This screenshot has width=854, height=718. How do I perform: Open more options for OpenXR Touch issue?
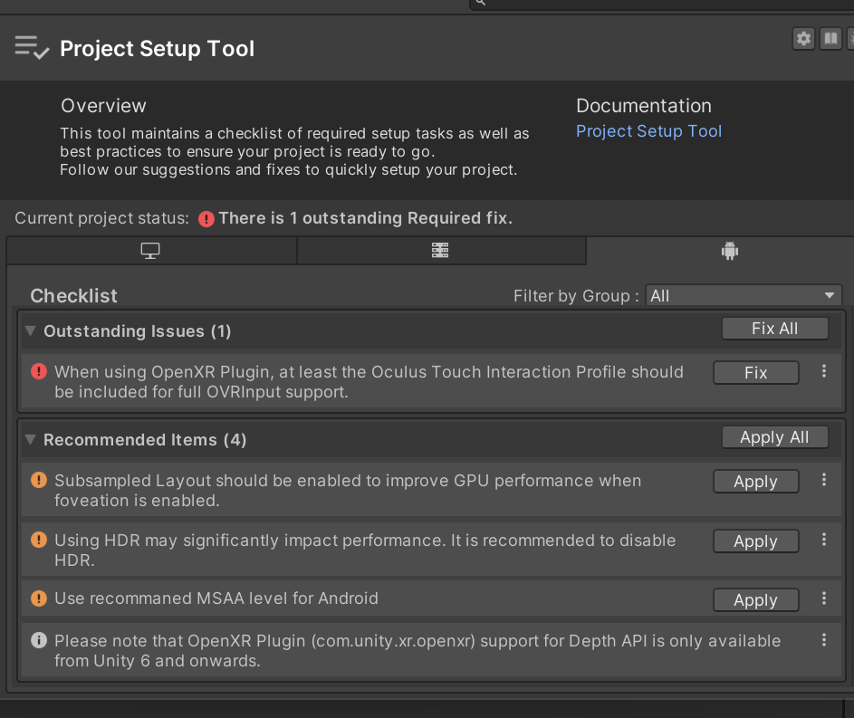click(x=824, y=371)
